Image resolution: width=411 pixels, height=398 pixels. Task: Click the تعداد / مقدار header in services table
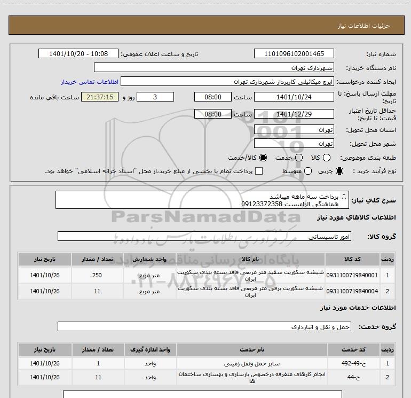point(98,349)
